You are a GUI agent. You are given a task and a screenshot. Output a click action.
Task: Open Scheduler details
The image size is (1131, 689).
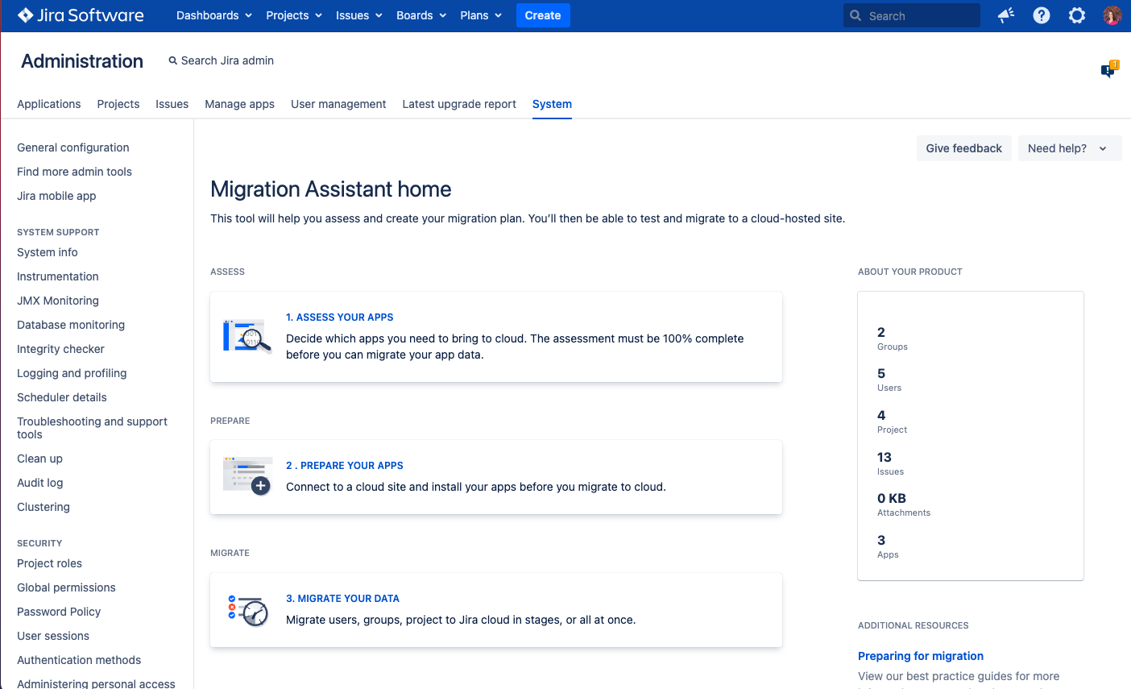[62, 397]
